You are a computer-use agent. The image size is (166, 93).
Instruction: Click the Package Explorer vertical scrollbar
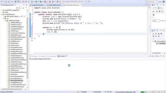coord(27,48)
